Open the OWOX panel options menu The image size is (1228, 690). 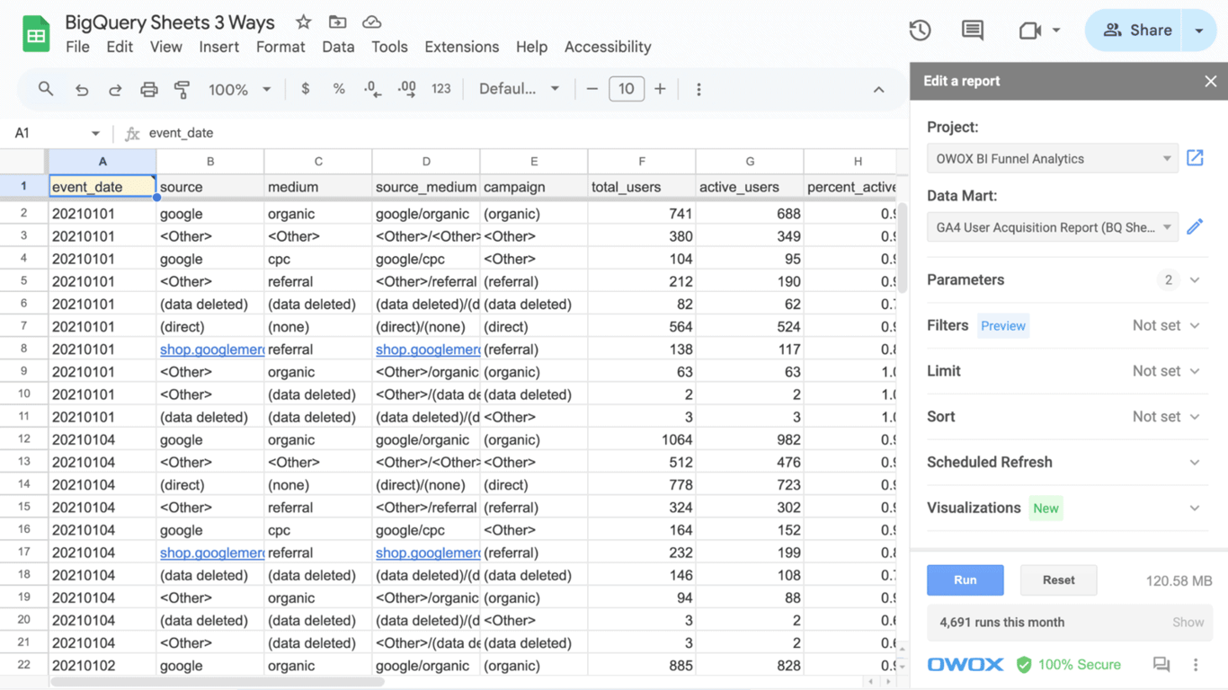pyautogui.click(x=1196, y=665)
